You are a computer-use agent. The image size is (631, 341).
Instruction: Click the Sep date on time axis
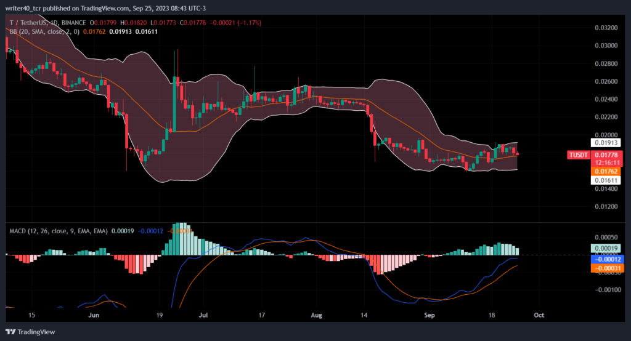coord(429,315)
